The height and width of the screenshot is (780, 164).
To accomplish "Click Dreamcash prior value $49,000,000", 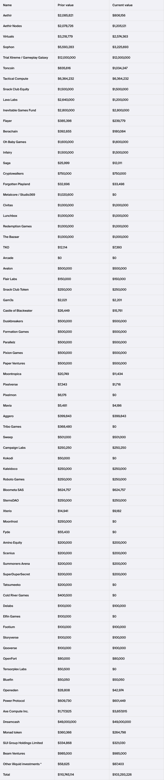I will (x=67, y=722).
